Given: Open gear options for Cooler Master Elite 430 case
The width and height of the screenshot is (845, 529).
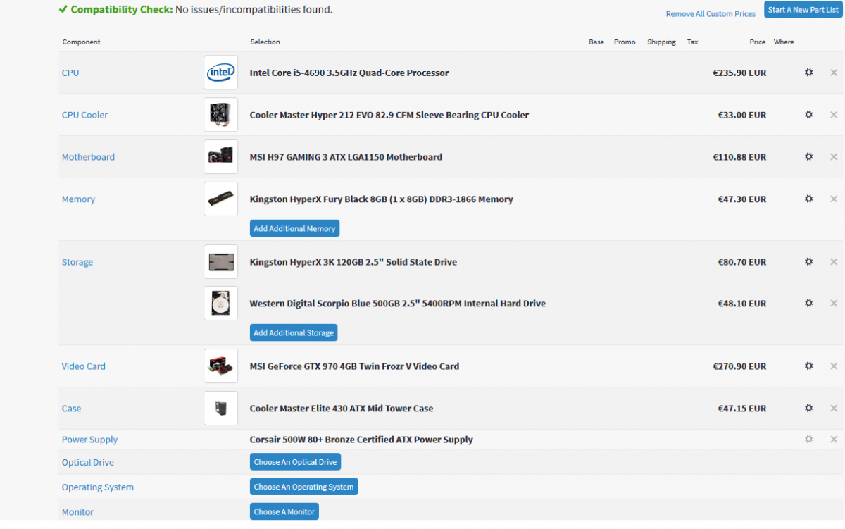Looking at the screenshot, I should [808, 409].
